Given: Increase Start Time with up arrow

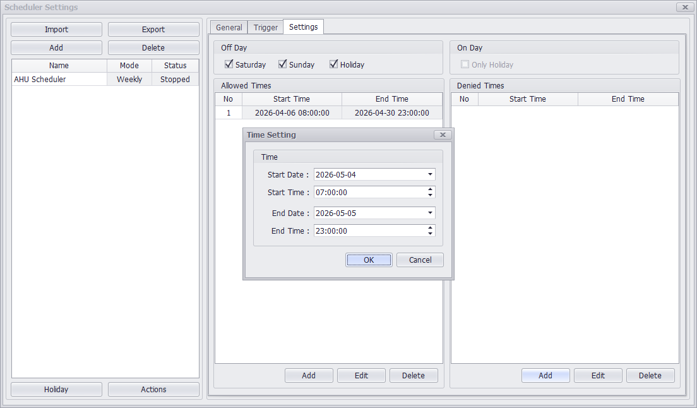Looking at the screenshot, I should [x=430, y=189].
